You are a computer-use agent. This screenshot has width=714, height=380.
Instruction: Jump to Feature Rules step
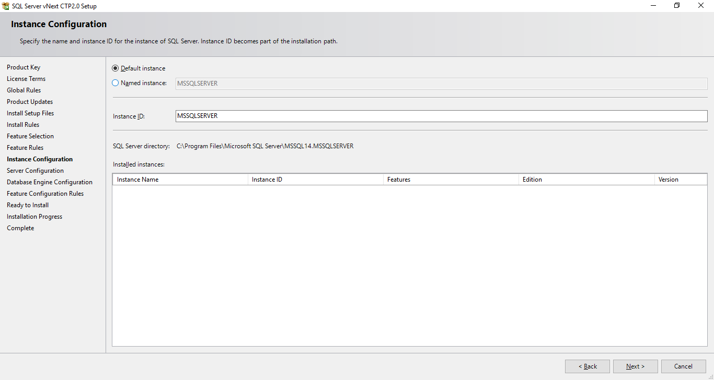[25, 148]
